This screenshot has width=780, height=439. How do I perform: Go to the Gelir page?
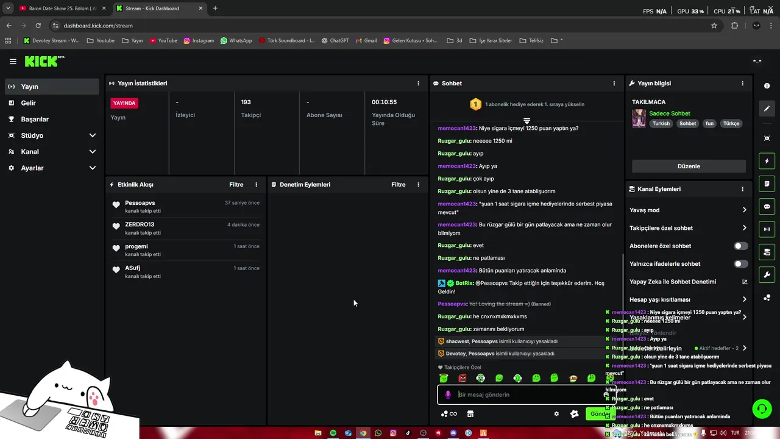click(52, 103)
